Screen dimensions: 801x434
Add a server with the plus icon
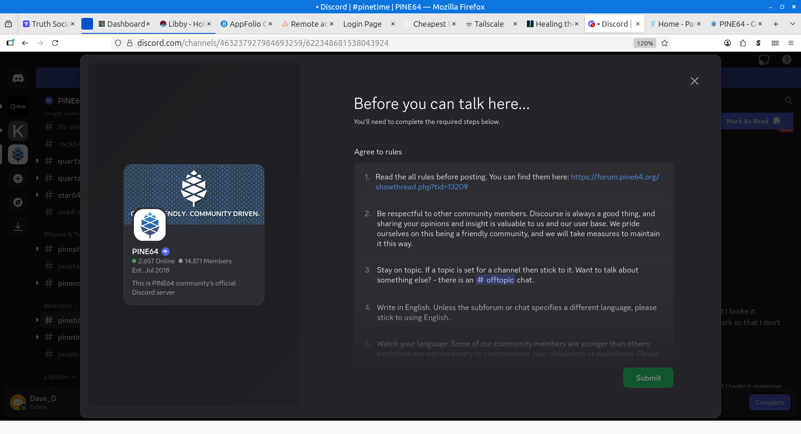[18, 179]
